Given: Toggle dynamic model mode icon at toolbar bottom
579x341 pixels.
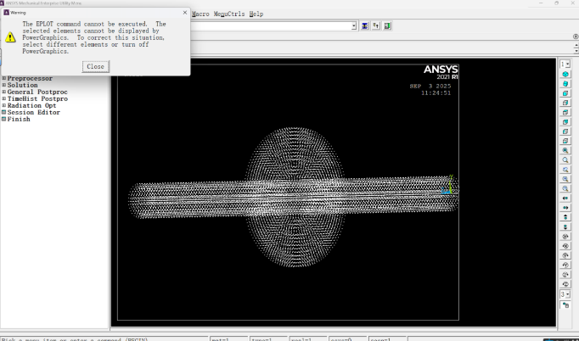Looking at the screenshot, I should (x=565, y=305).
